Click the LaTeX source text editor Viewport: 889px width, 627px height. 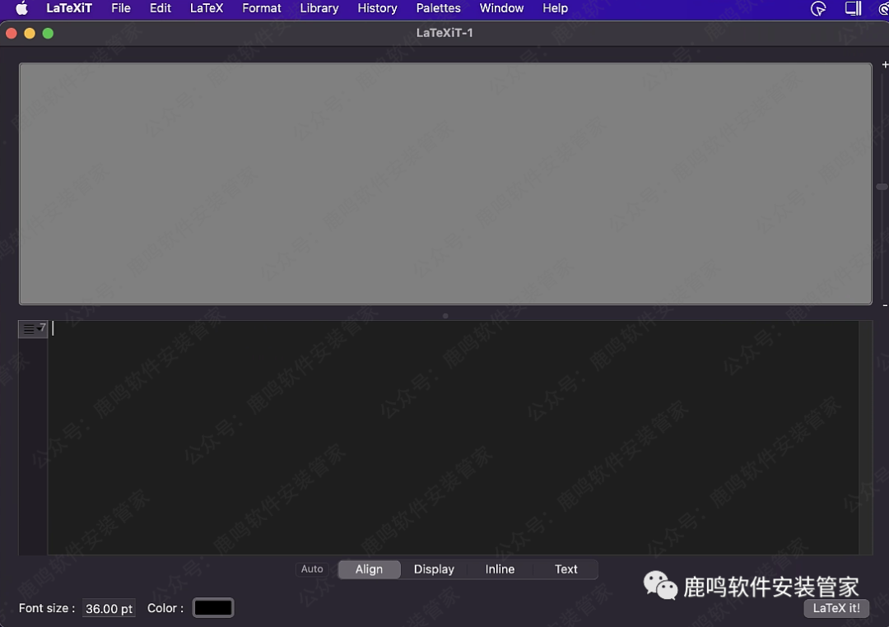(x=453, y=438)
